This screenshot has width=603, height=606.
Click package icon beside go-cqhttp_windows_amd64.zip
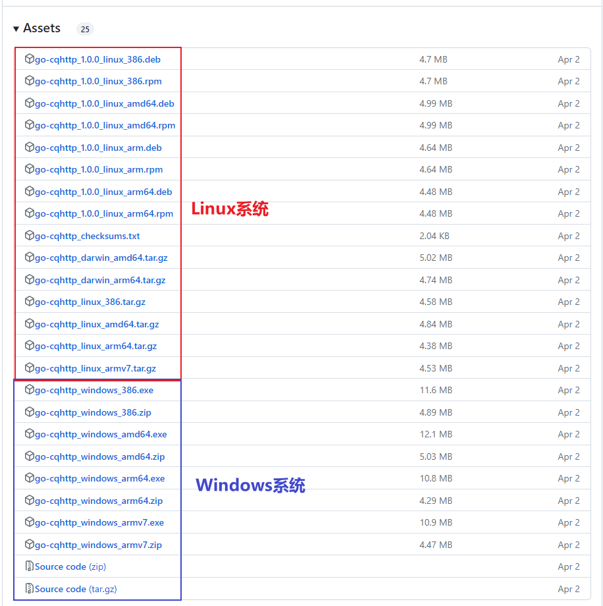tap(30, 456)
